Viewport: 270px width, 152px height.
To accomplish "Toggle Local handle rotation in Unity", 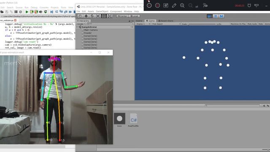I will 134,16.
